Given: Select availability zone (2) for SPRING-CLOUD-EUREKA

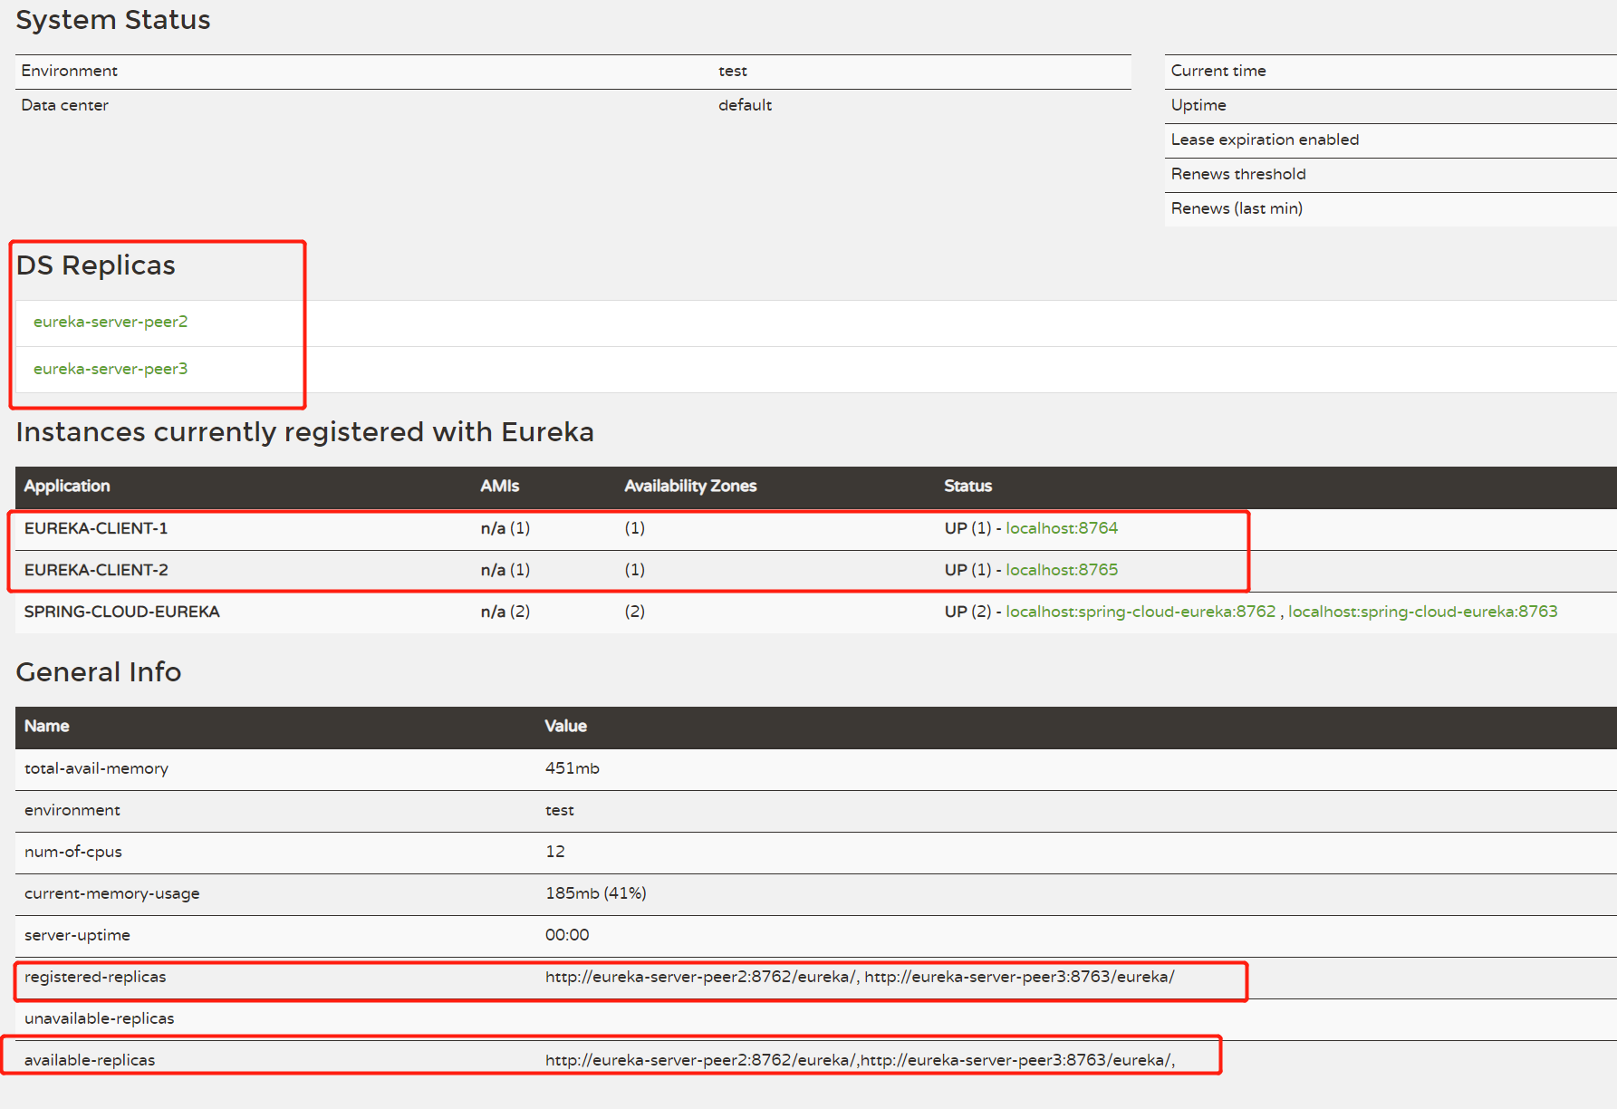Looking at the screenshot, I should click(x=635, y=612).
